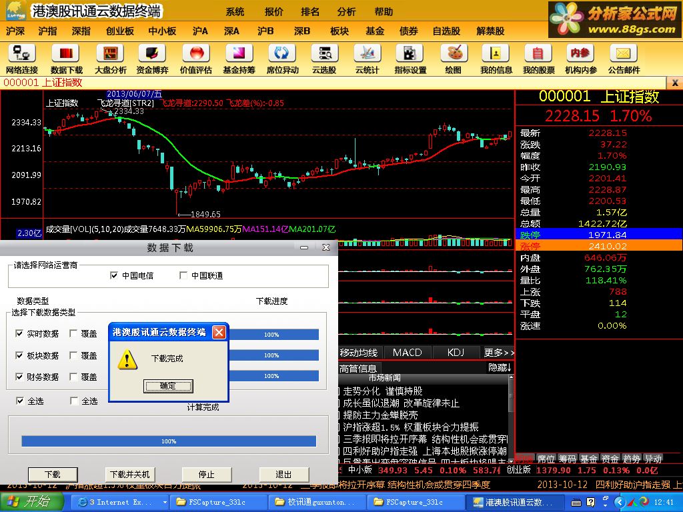Select the 筹码 tab in bottom-right panel
The width and height of the screenshot is (683, 512).
tap(567, 459)
